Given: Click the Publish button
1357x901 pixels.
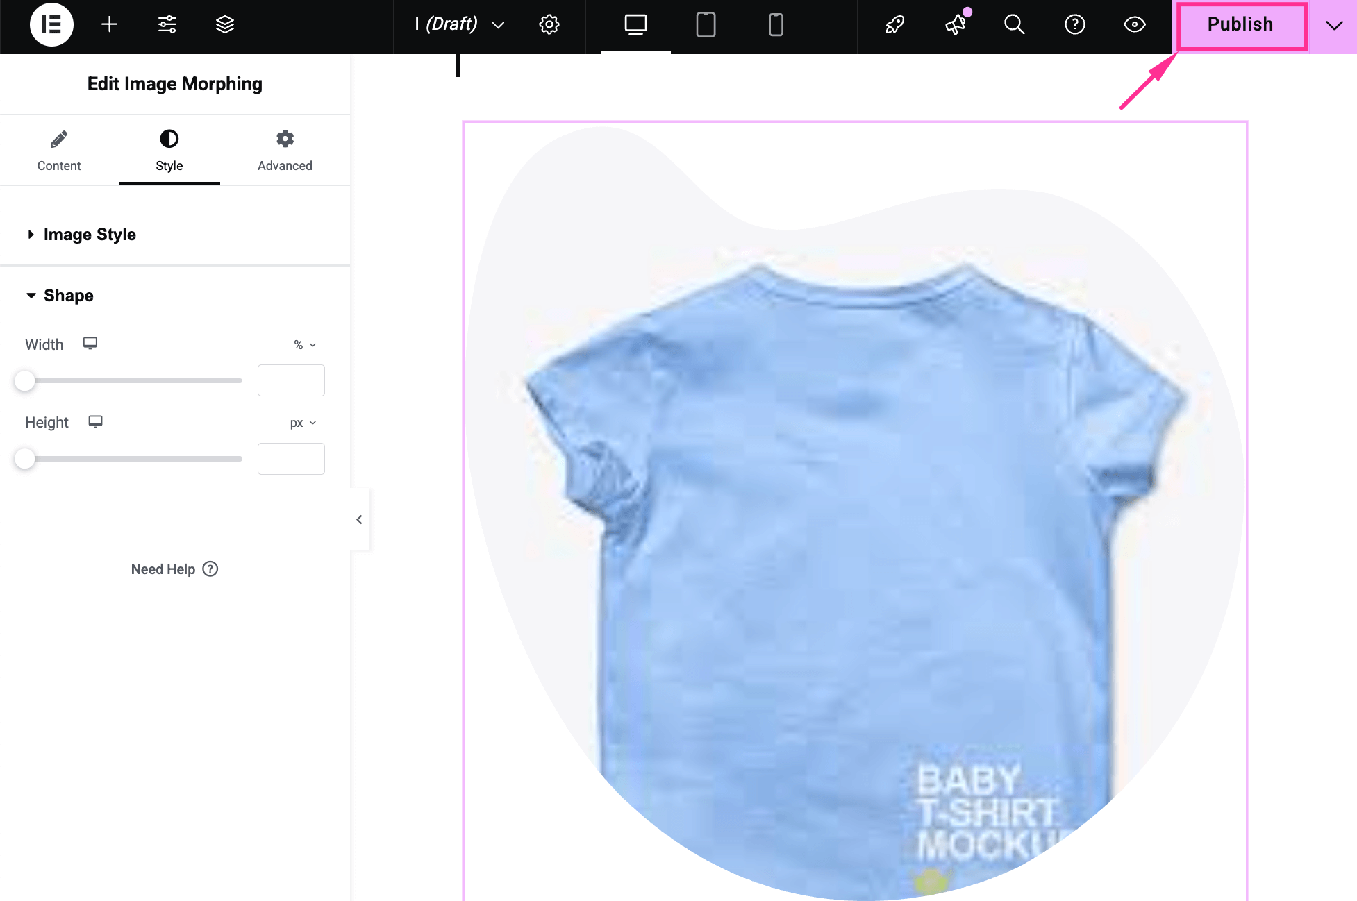Looking at the screenshot, I should point(1240,25).
